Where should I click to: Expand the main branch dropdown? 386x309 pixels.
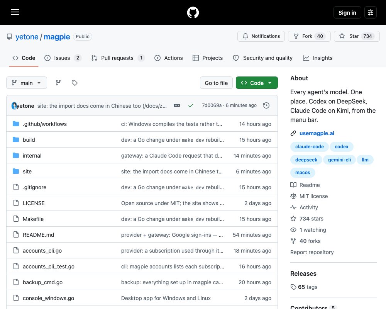pos(27,83)
